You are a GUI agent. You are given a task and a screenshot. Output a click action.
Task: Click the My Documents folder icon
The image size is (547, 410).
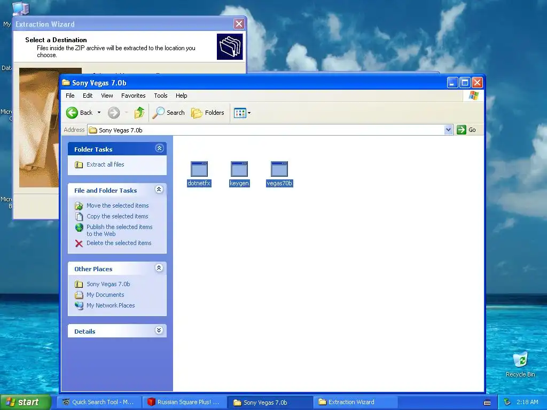click(x=79, y=295)
